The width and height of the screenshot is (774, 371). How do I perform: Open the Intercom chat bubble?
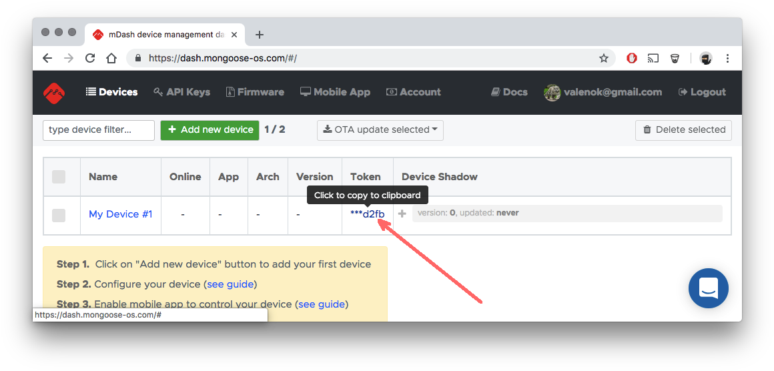click(x=709, y=288)
